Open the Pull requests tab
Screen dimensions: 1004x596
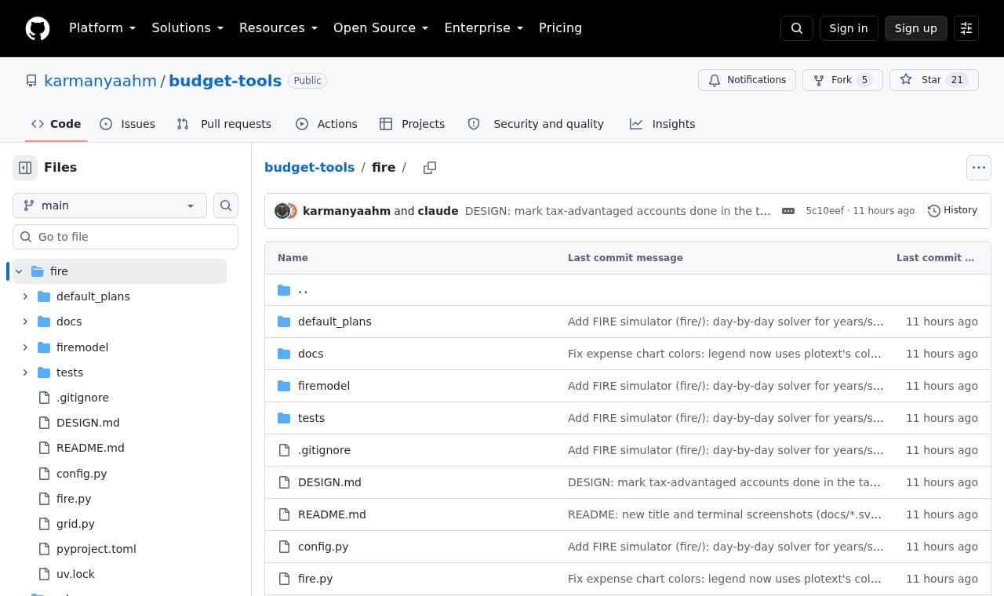click(224, 124)
